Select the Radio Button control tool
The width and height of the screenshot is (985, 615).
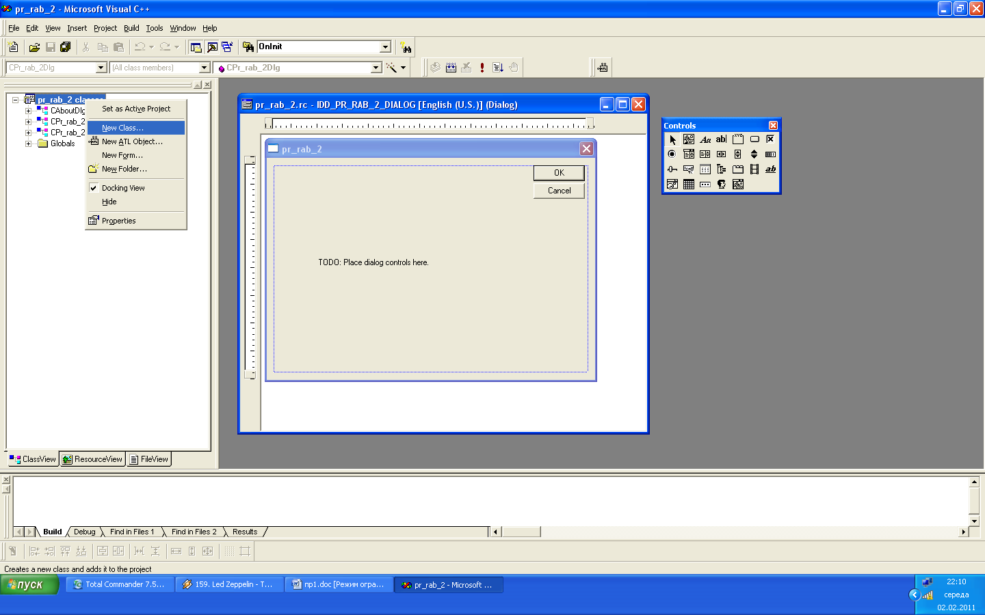pyautogui.click(x=672, y=154)
